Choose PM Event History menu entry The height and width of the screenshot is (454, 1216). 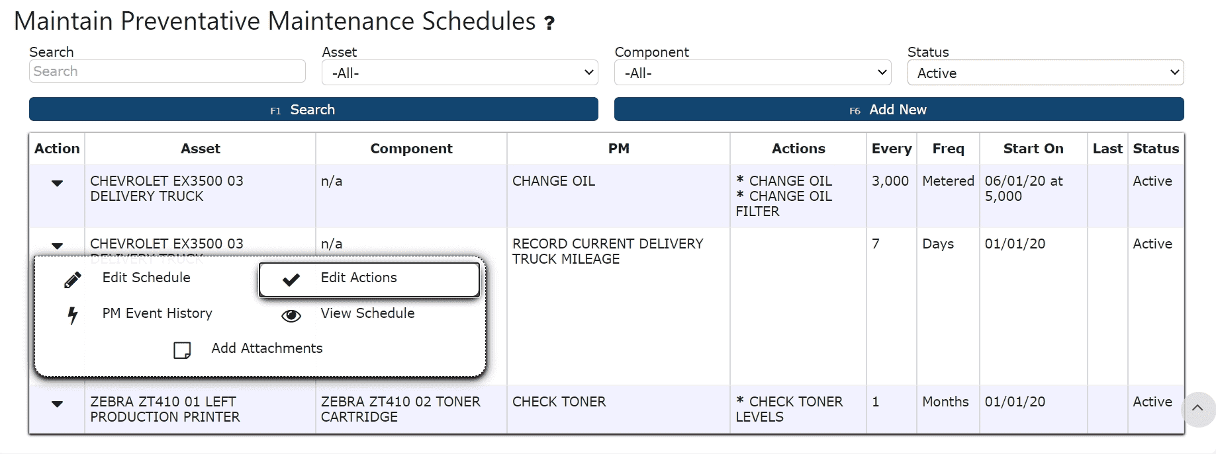point(157,313)
